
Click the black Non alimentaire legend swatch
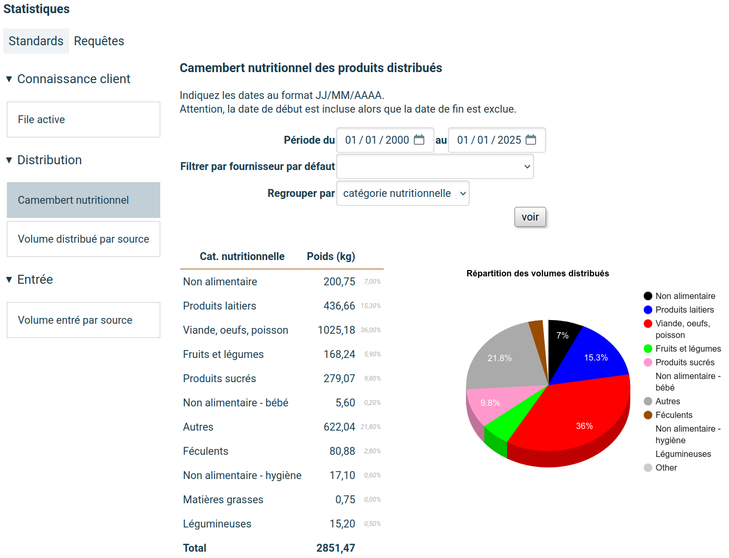pyautogui.click(x=648, y=296)
